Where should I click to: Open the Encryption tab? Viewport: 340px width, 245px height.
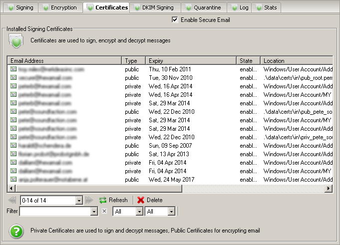tap(60, 7)
